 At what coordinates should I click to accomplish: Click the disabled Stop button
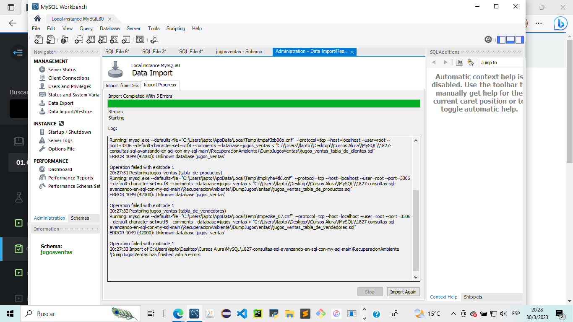(x=370, y=292)
